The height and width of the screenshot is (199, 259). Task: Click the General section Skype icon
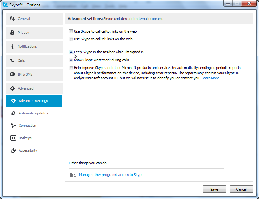point(12,19)
